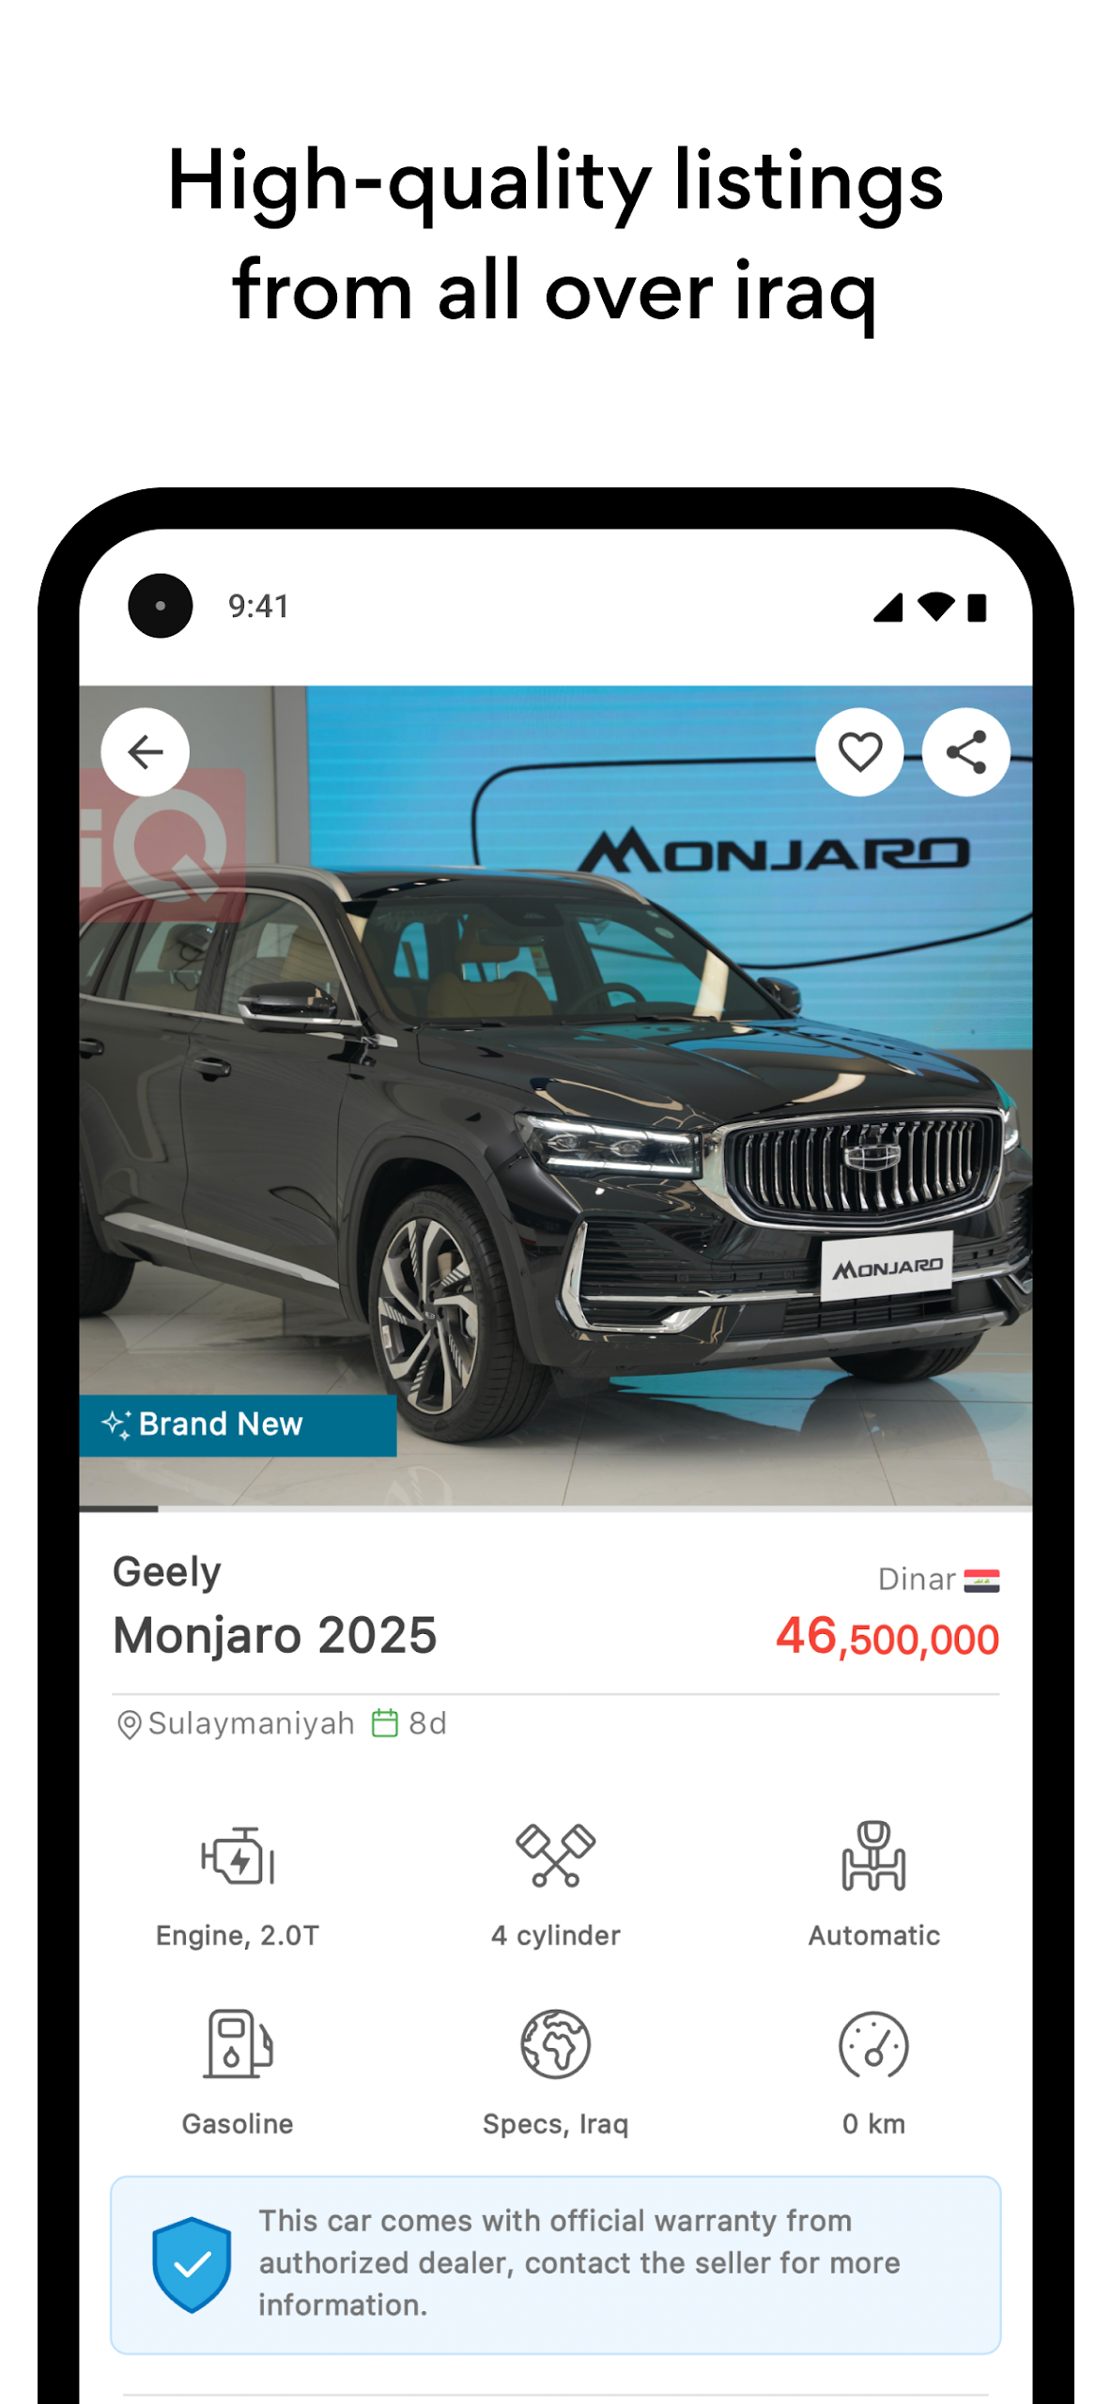This screenshot has height=2404, width=1111.
Task: Click the calendar icon beside 8d
Action: [385, 1723]
